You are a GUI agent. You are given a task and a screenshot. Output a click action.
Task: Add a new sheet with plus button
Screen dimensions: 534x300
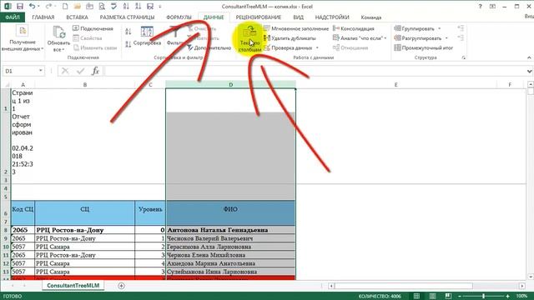point(121,286)
